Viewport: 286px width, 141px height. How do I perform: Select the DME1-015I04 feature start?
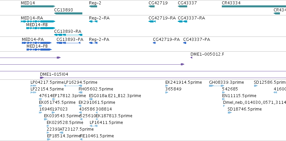(42, 78)
